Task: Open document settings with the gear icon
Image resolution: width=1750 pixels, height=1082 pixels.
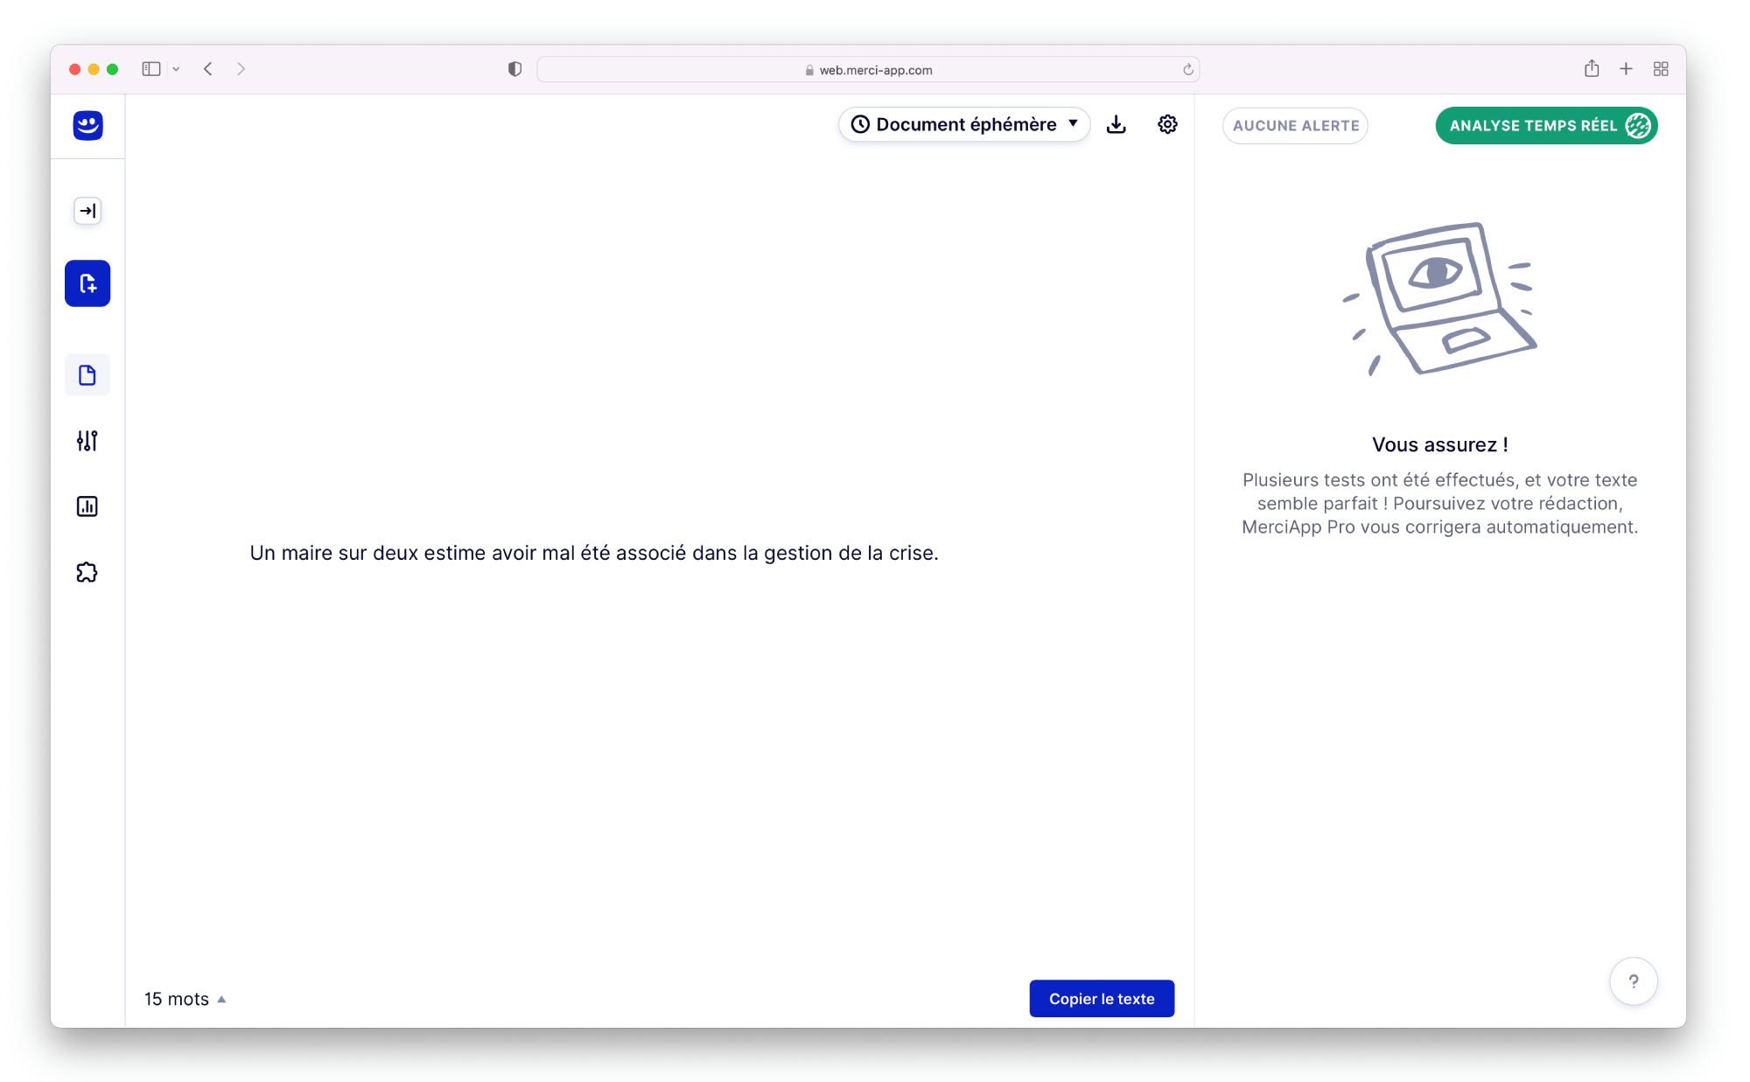Action: [1167, 124]
